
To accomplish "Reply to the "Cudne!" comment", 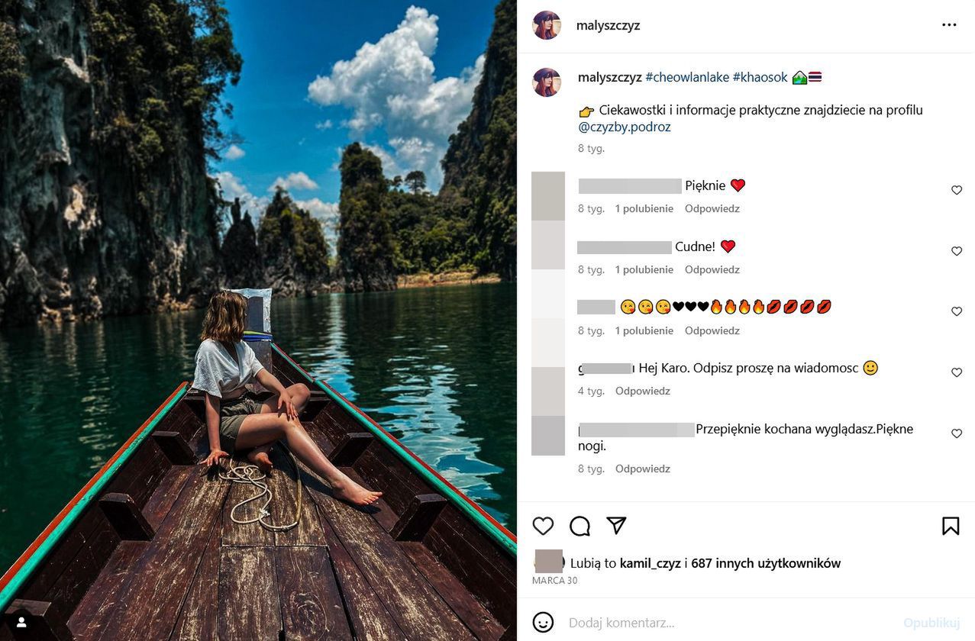I will [712, 269].
